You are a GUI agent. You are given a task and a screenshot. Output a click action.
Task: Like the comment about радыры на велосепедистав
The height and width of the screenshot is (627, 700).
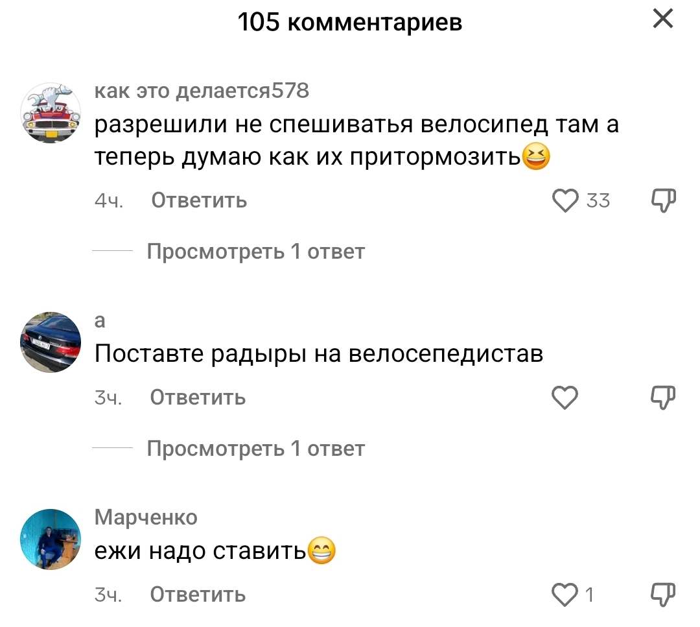pos(565,397)
